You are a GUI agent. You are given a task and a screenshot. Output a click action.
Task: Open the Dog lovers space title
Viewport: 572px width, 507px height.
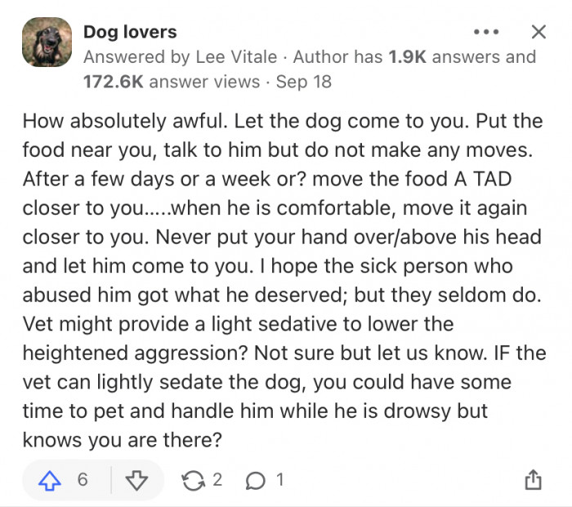click(x=130, y=33)
